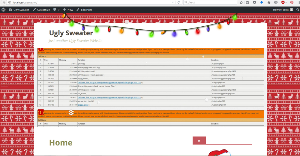Bookmark this page with the star icon

click(x=241, y=2)
